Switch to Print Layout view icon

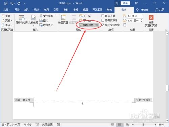[120, 124]
